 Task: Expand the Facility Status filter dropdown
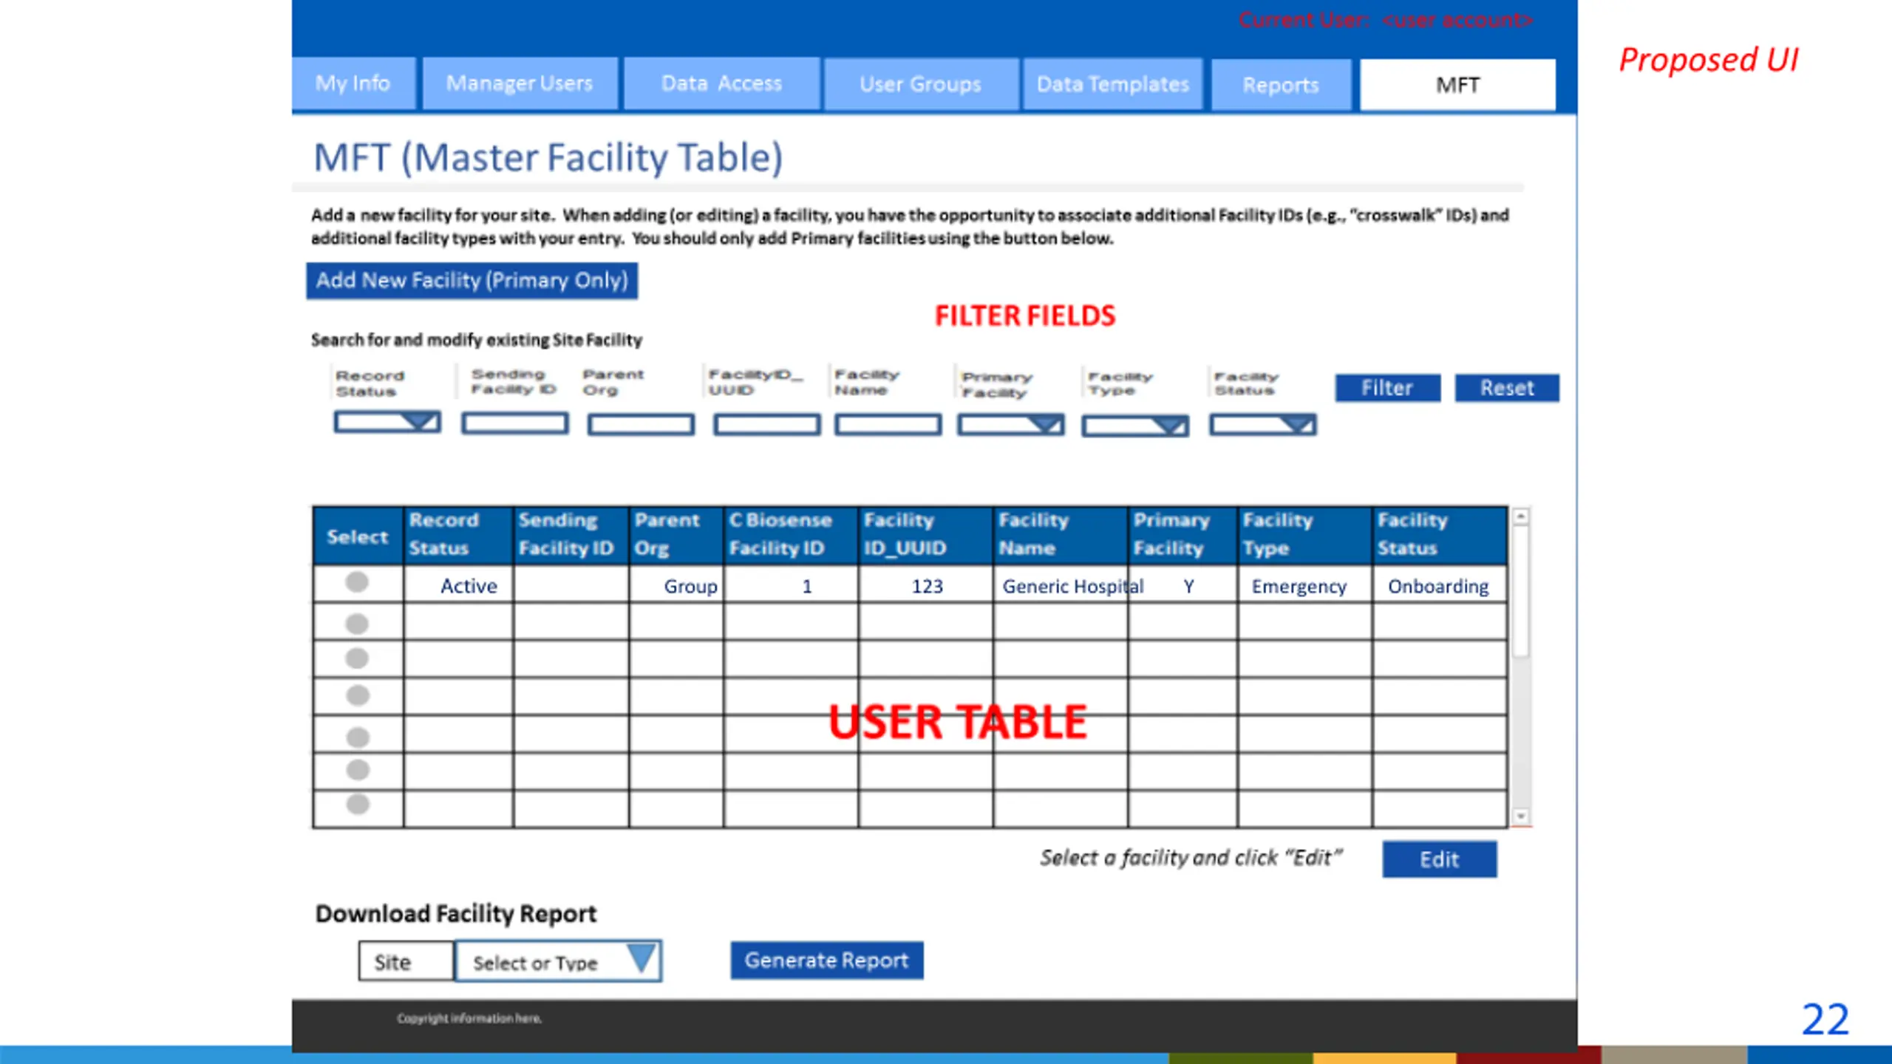click(x=1297, y=425)
